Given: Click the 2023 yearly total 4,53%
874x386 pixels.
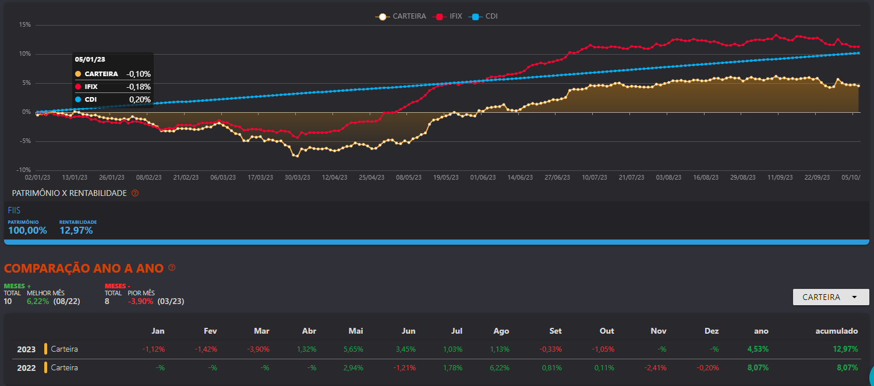Looking at the screenshot, I should coord(758,349).
